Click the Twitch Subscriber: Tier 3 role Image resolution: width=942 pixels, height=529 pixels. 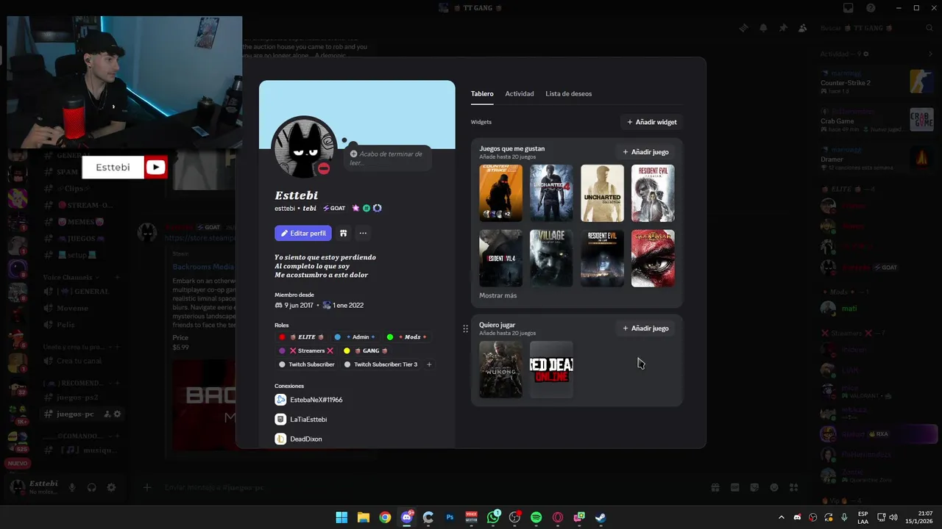pyautogui.click(x=381, y=364)
